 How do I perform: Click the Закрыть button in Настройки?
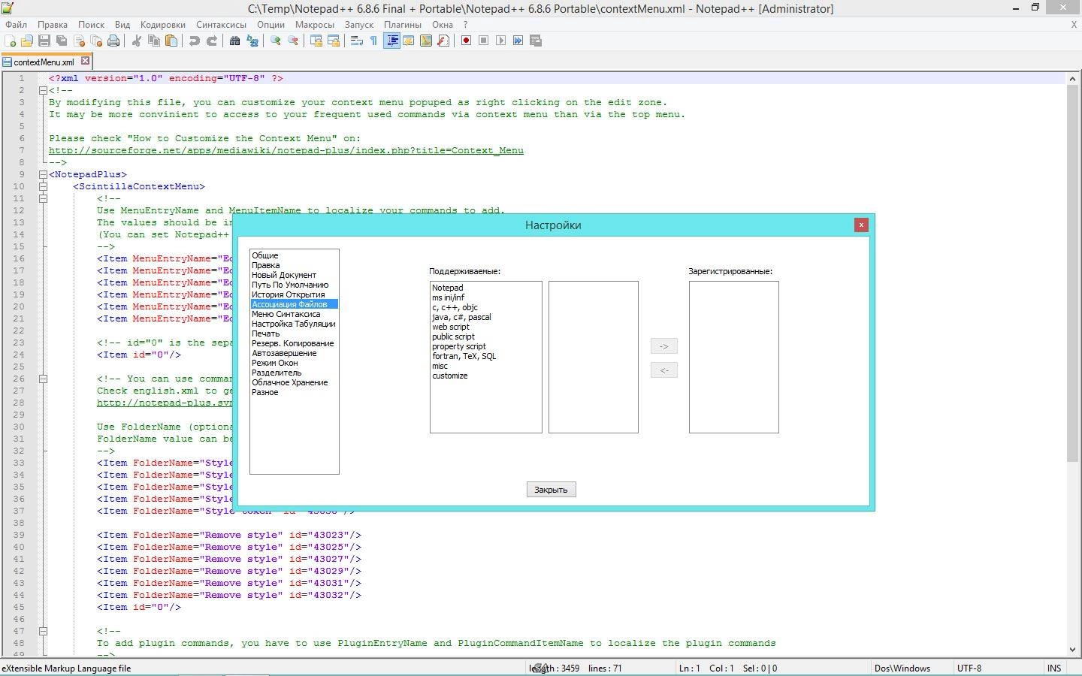[x=551, y=490]
